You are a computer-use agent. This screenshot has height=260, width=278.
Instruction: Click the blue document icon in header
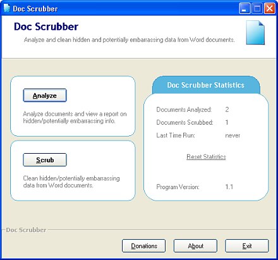click(x=255, y=32)
